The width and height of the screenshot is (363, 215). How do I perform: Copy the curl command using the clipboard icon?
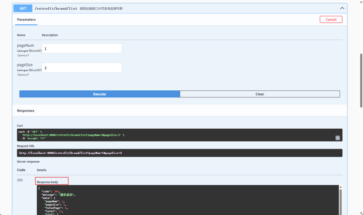tap(338, 138)
